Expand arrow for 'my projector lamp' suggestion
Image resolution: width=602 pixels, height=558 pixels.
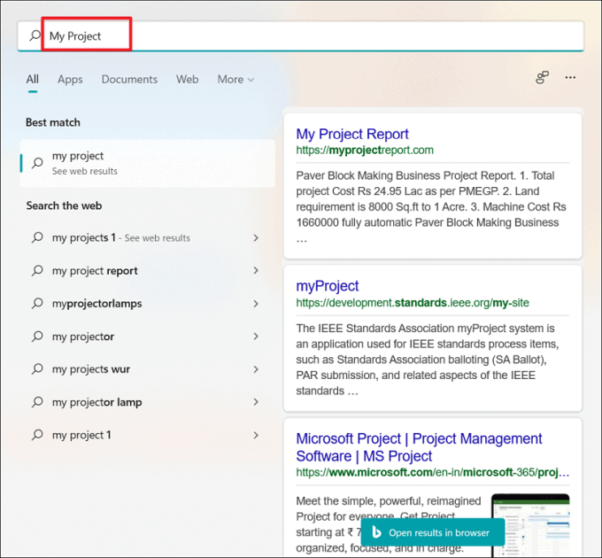pyautogui.click(x=256, y=402)
